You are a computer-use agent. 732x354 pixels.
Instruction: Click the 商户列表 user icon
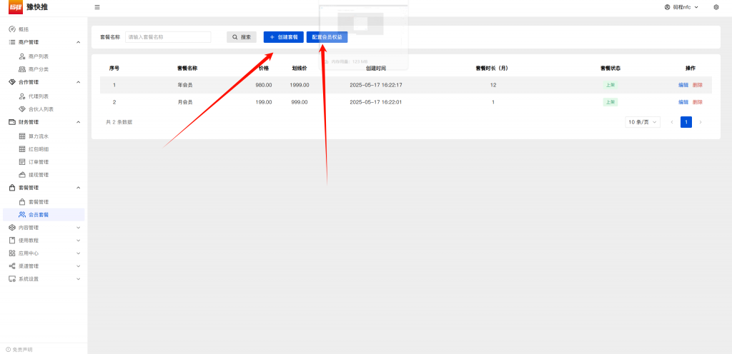(x=22, y=56)
